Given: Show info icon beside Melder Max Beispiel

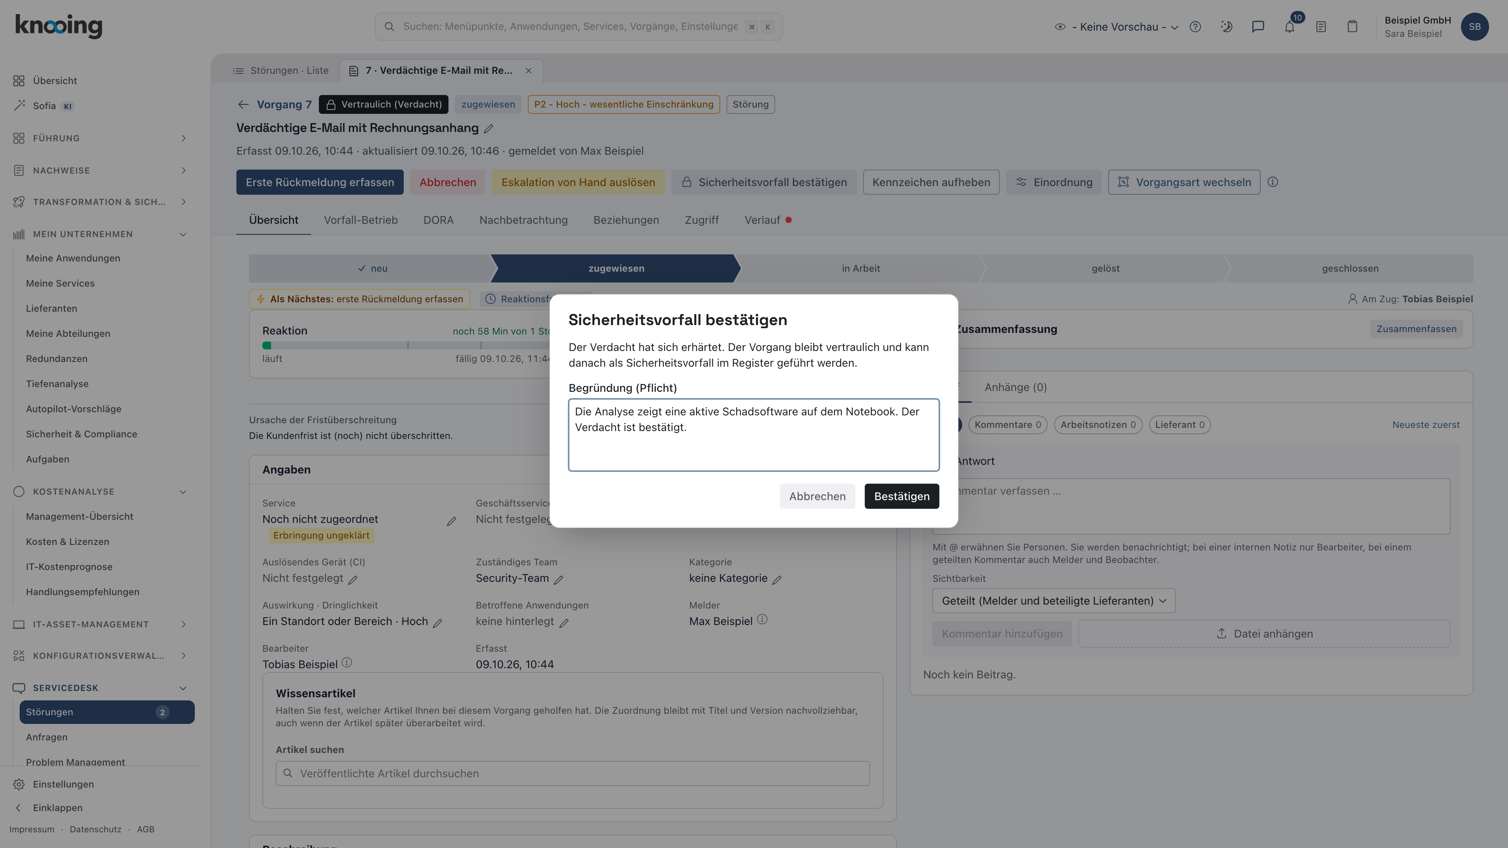Looking at the screenshot, I should tap(762, 619).
